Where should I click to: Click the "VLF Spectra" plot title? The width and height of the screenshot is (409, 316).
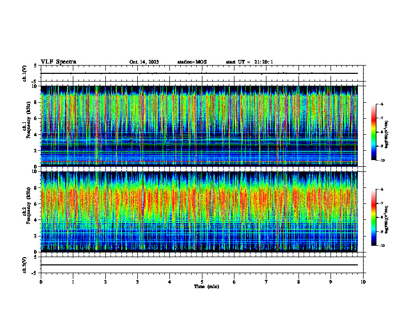(x=58, y=62)
